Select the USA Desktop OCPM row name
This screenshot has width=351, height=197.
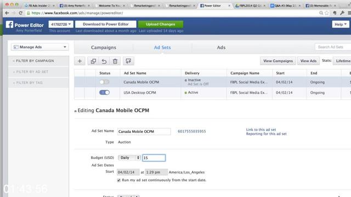click(x=140, y=92)
